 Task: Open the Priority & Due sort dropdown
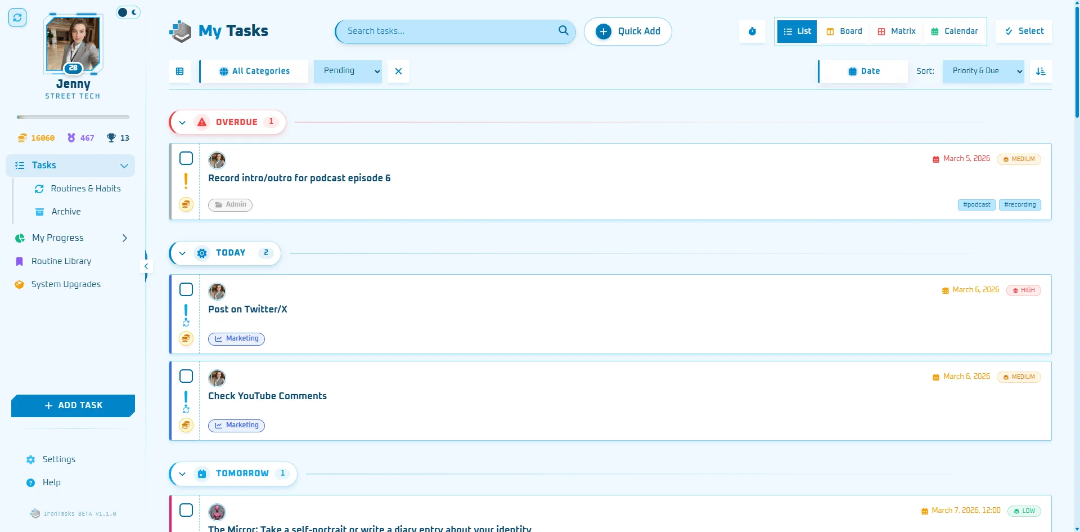[983, 71]
